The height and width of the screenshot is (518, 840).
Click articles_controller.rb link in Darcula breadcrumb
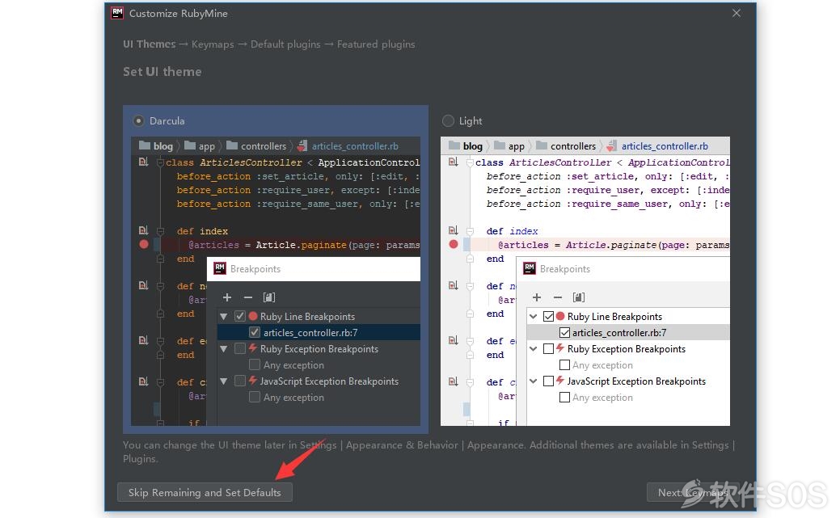tap(355, 146)
